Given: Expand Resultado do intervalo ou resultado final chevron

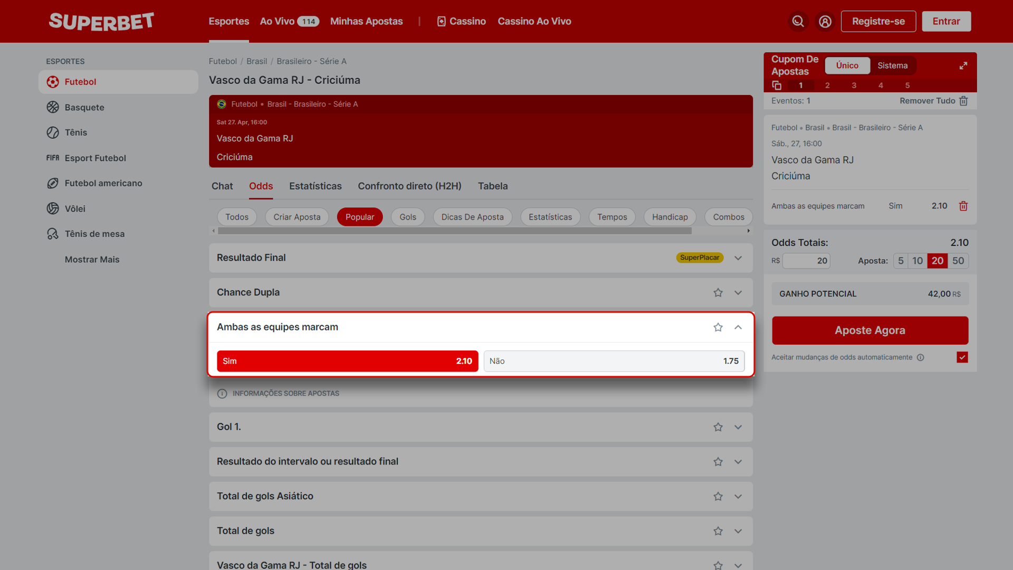Looking at the screenshot, I should click(x=738, y=462).
